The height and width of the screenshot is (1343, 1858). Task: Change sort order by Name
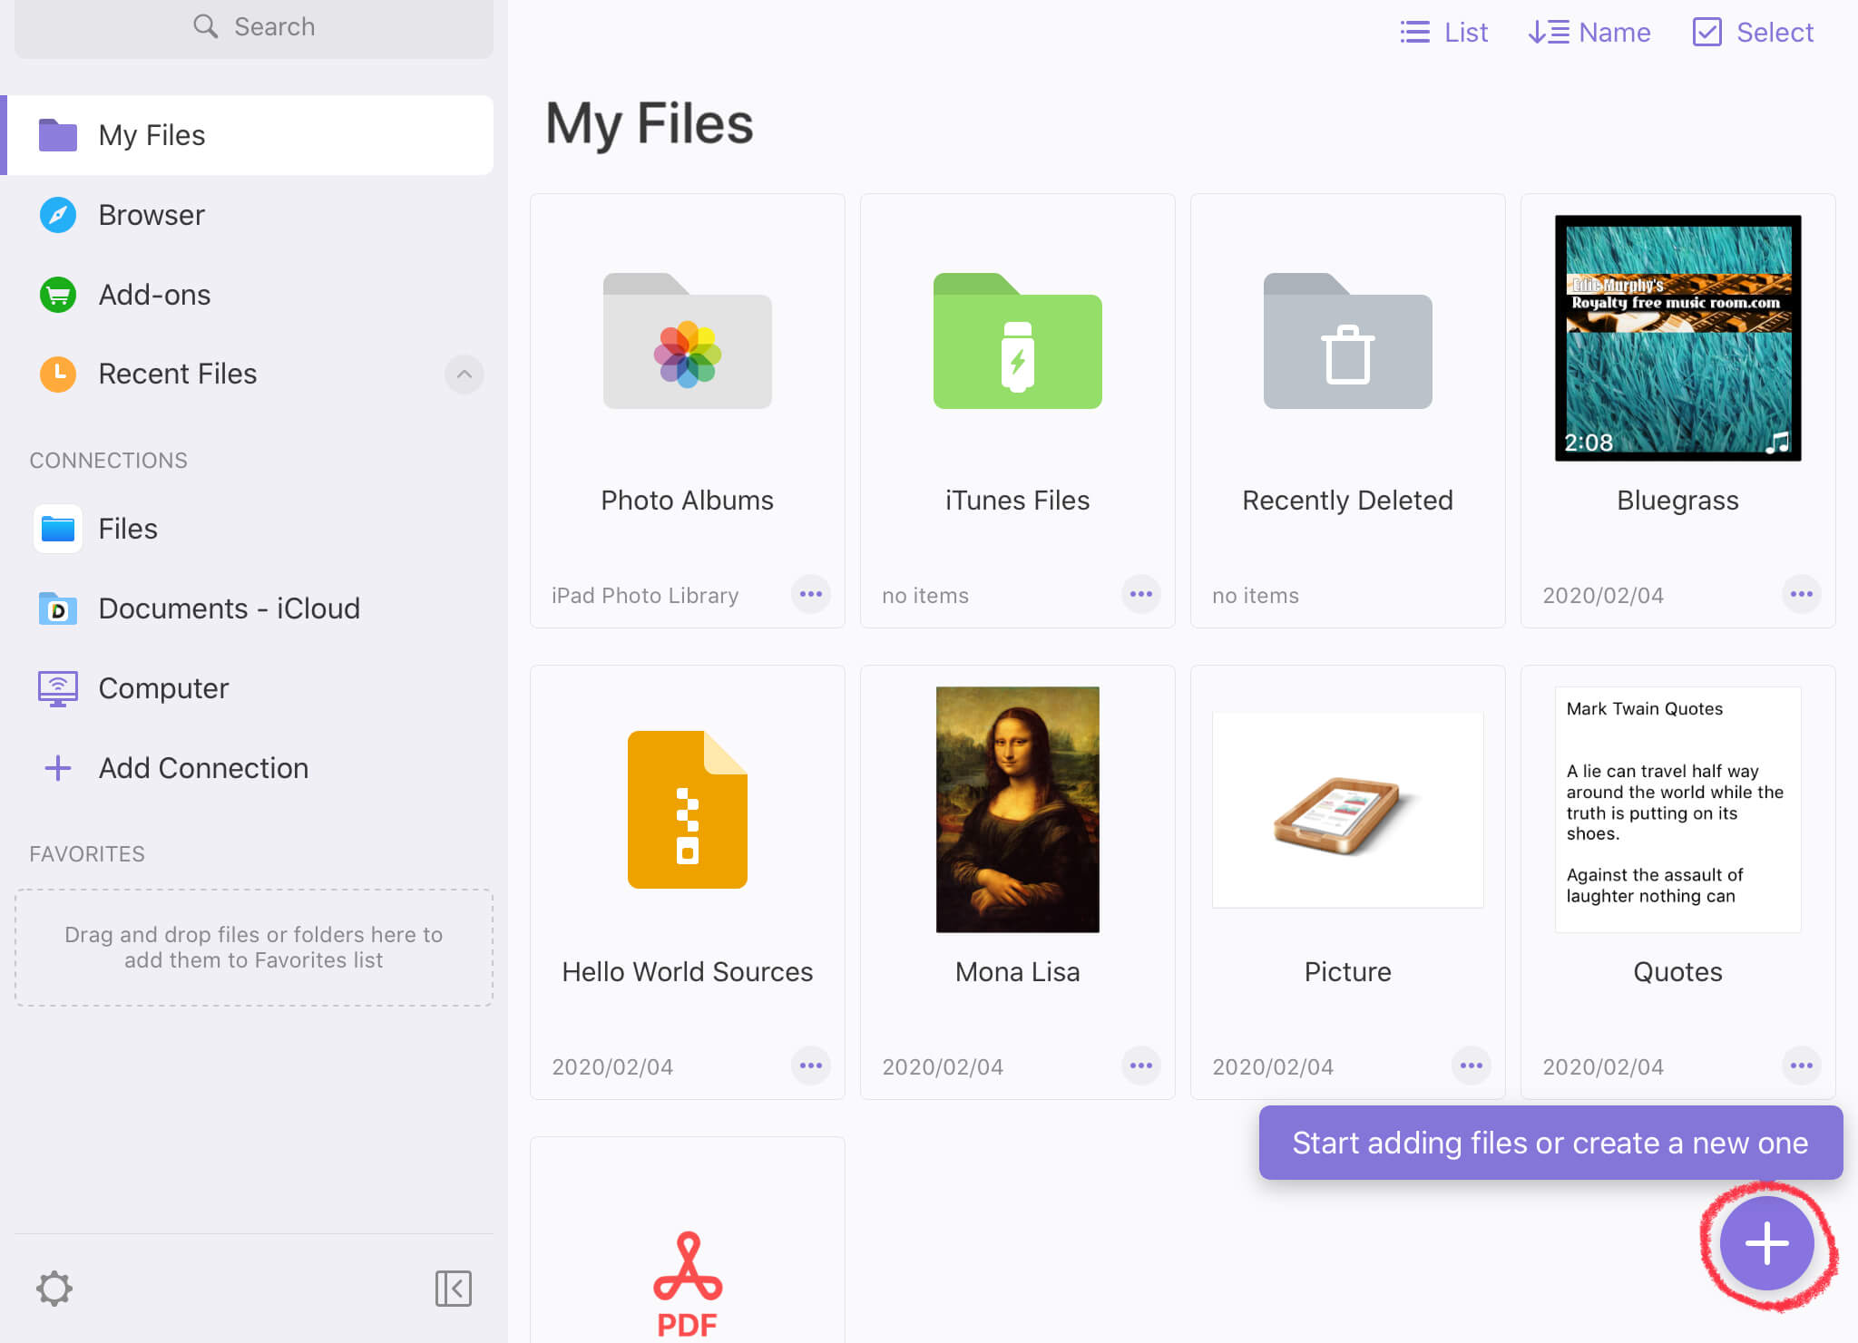(1589, 33)
